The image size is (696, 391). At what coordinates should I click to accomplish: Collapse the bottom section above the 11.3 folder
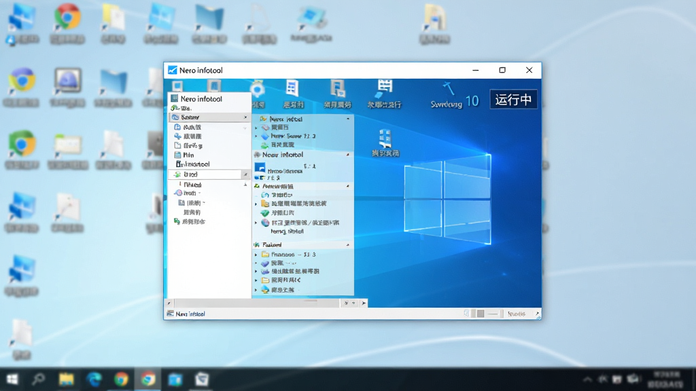[x=347, y=244]
